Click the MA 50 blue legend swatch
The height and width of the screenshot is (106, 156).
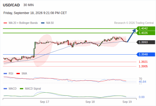pyautogui.click(x=43, y=23)
